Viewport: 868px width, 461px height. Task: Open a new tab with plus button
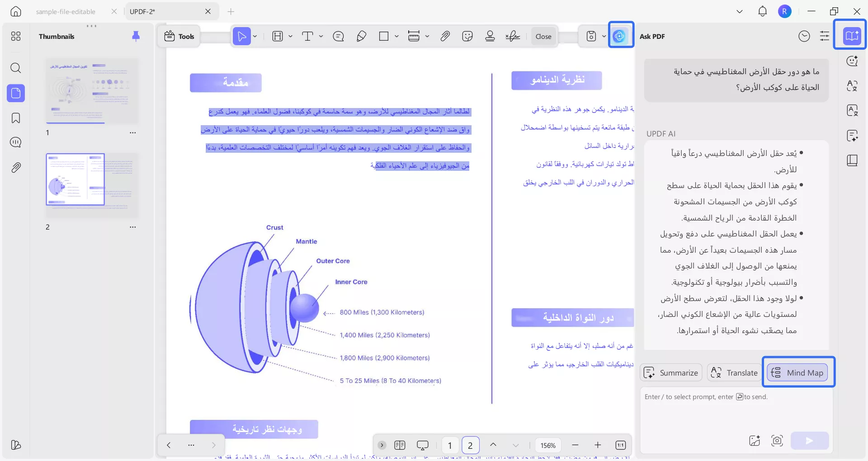point(231,11)
